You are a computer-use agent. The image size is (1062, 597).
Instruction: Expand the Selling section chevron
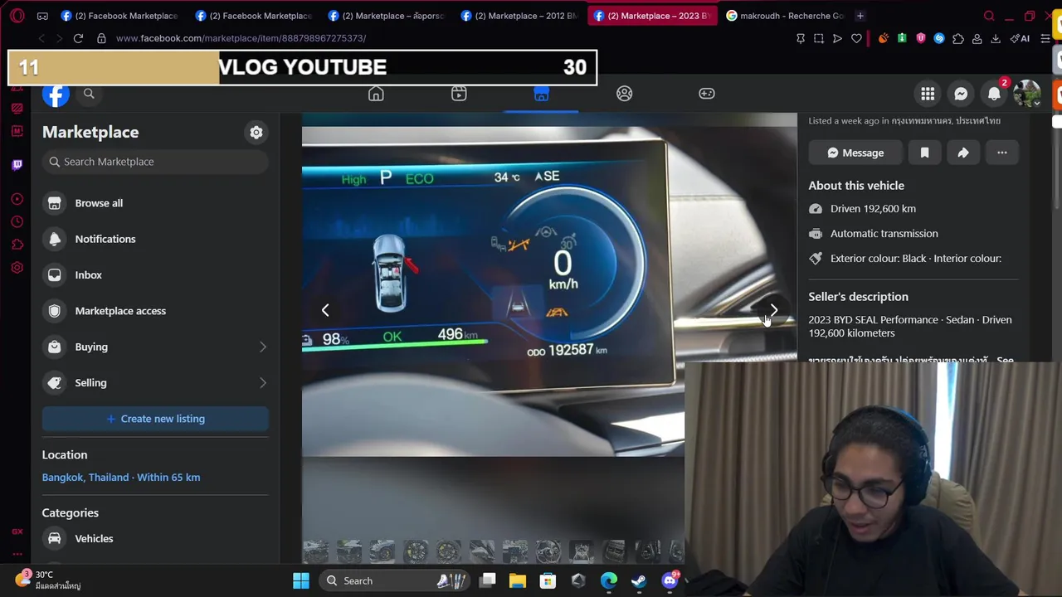[262, 383]
